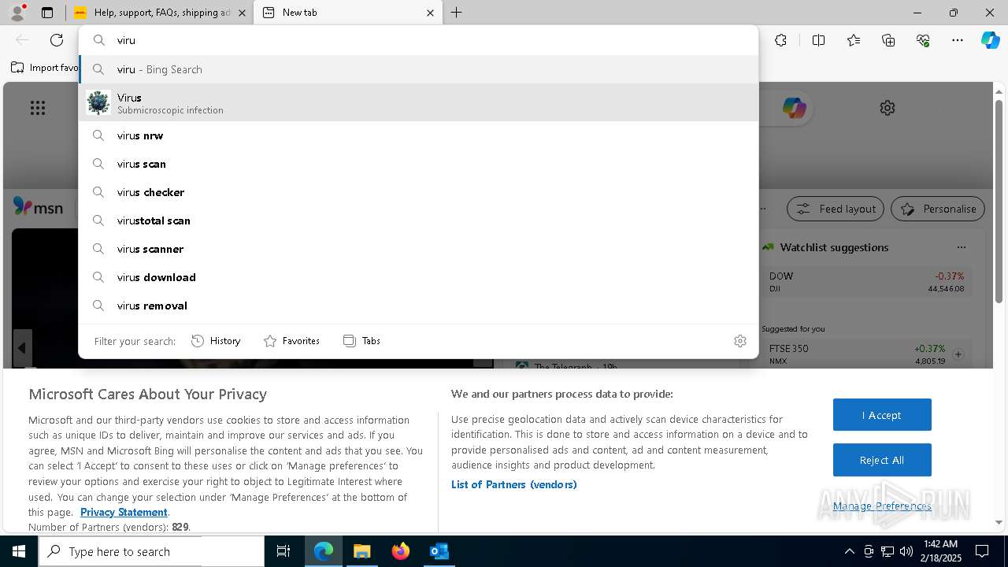Open the Feed layout button
This screenshot has width=1008, height=567.
point(836,209)
